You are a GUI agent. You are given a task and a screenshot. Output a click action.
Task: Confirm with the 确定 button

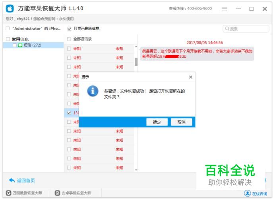[x=157, y=122]
